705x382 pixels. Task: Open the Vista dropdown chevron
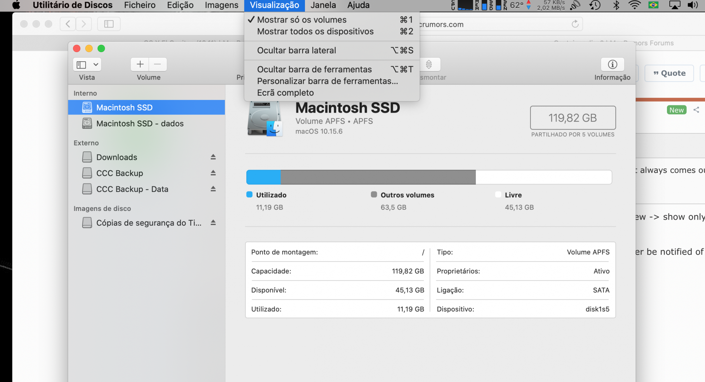pyautogui.click(x=96, y=64)
